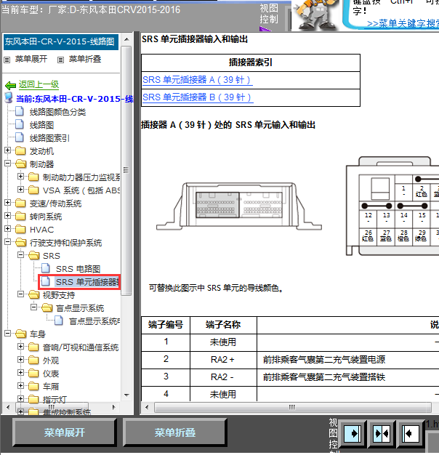Click the sidebar horizontal scroll right arrow
The height and width of the screenshot is (455, 439).
(114, 407)
